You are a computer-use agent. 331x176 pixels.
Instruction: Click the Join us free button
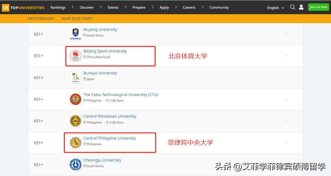click(x=318, y=7)
